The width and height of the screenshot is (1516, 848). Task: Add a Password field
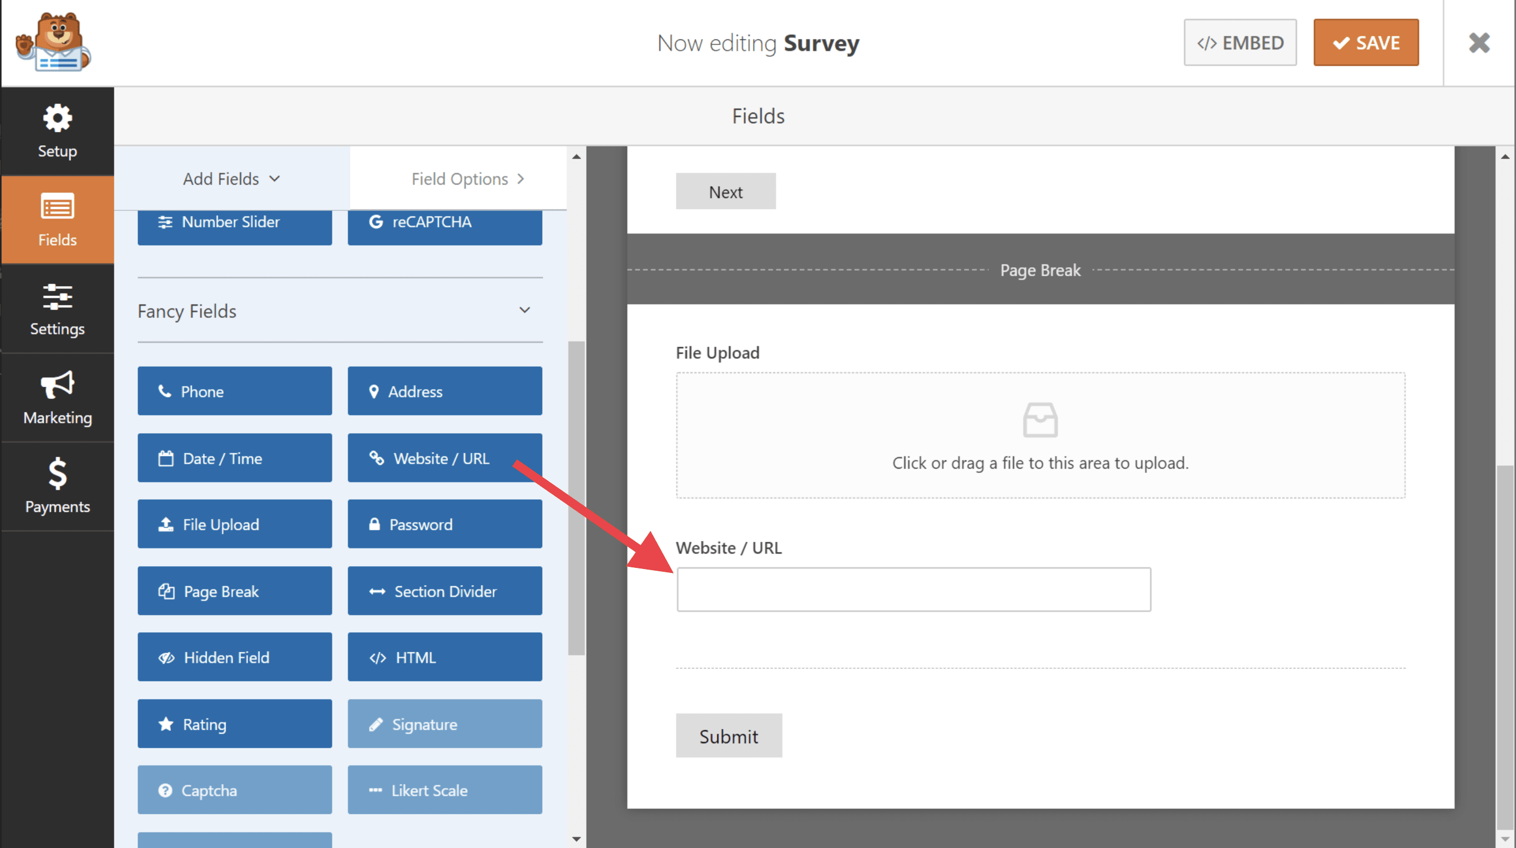click(x=444, y=524)
